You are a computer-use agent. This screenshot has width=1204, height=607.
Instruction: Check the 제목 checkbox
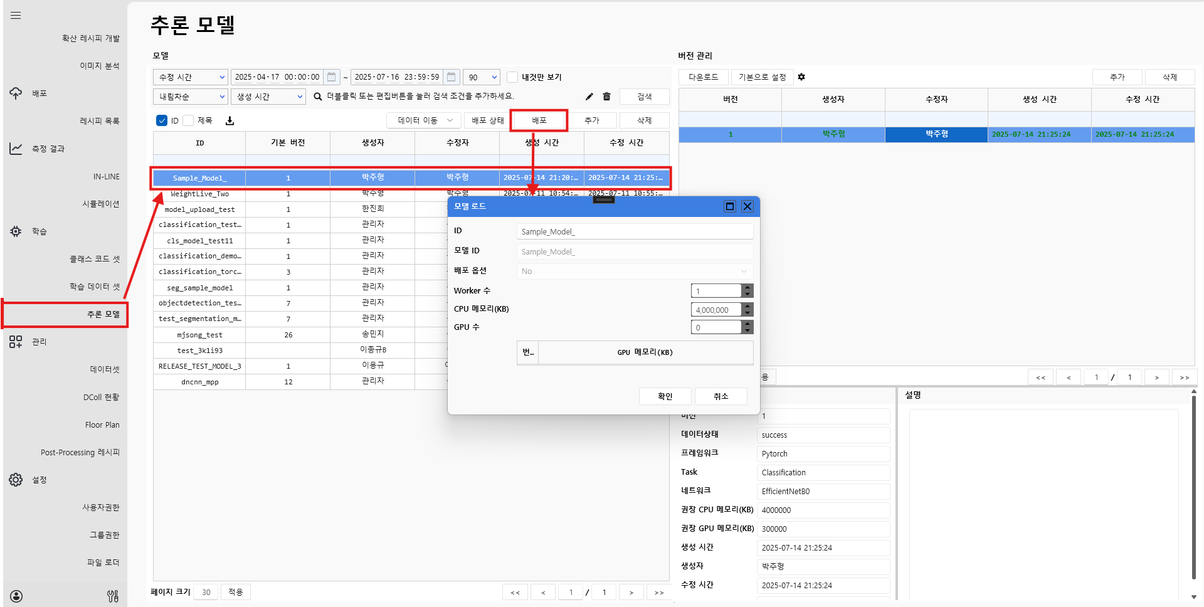pyautogui.click(x=188, y=120)
